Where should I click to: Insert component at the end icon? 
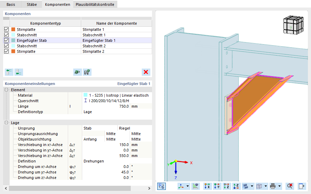click(19, 72)
